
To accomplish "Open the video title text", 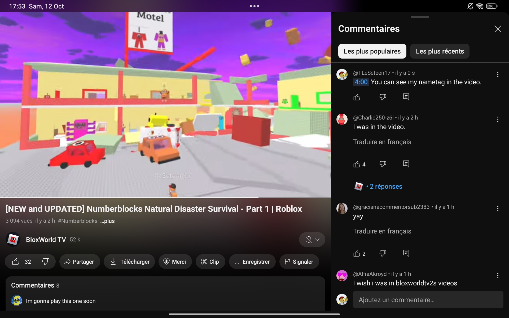I will coord(154,209).
